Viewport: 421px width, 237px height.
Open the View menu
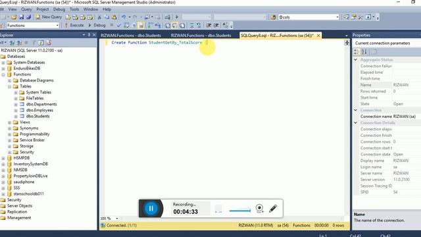12,9
